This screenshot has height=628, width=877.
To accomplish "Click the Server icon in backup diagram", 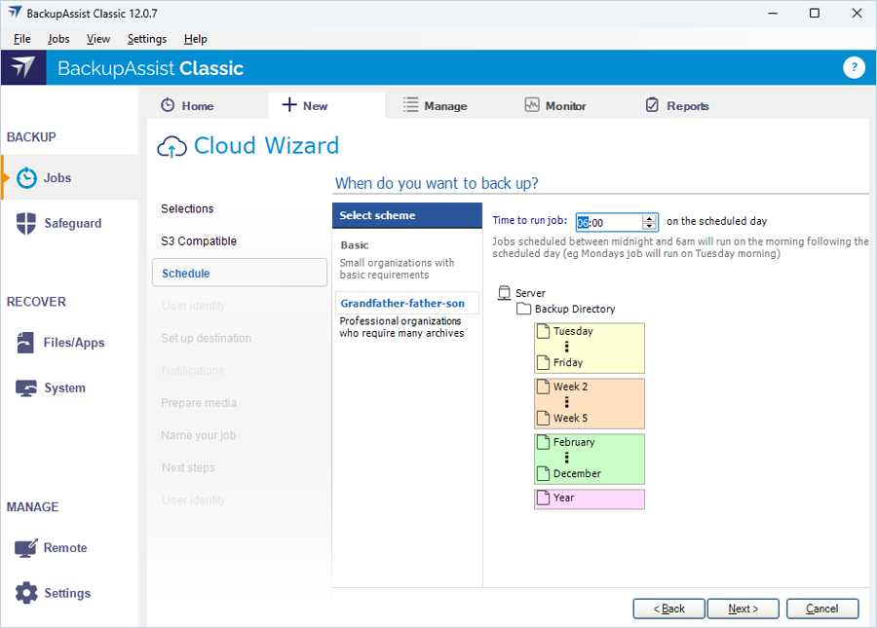I will [x=504, y=293].
